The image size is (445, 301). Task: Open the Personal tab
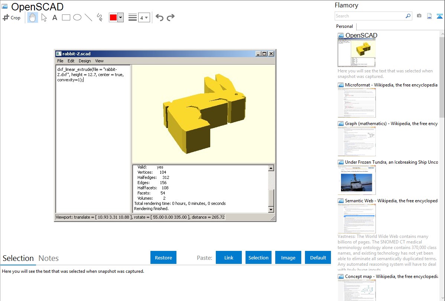(344, 26)
